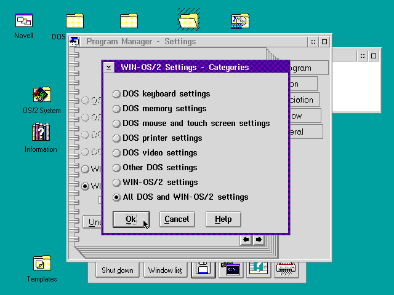Choose DOS video settings option
394x295 pixels.
(x=155, y=153)
